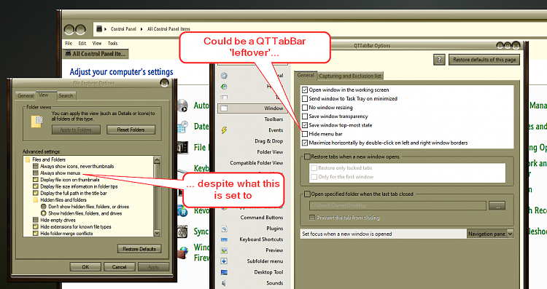Viewport: 547px width, 289px height.
Task: Click the specified folder path field
Action: click(397, 206)
